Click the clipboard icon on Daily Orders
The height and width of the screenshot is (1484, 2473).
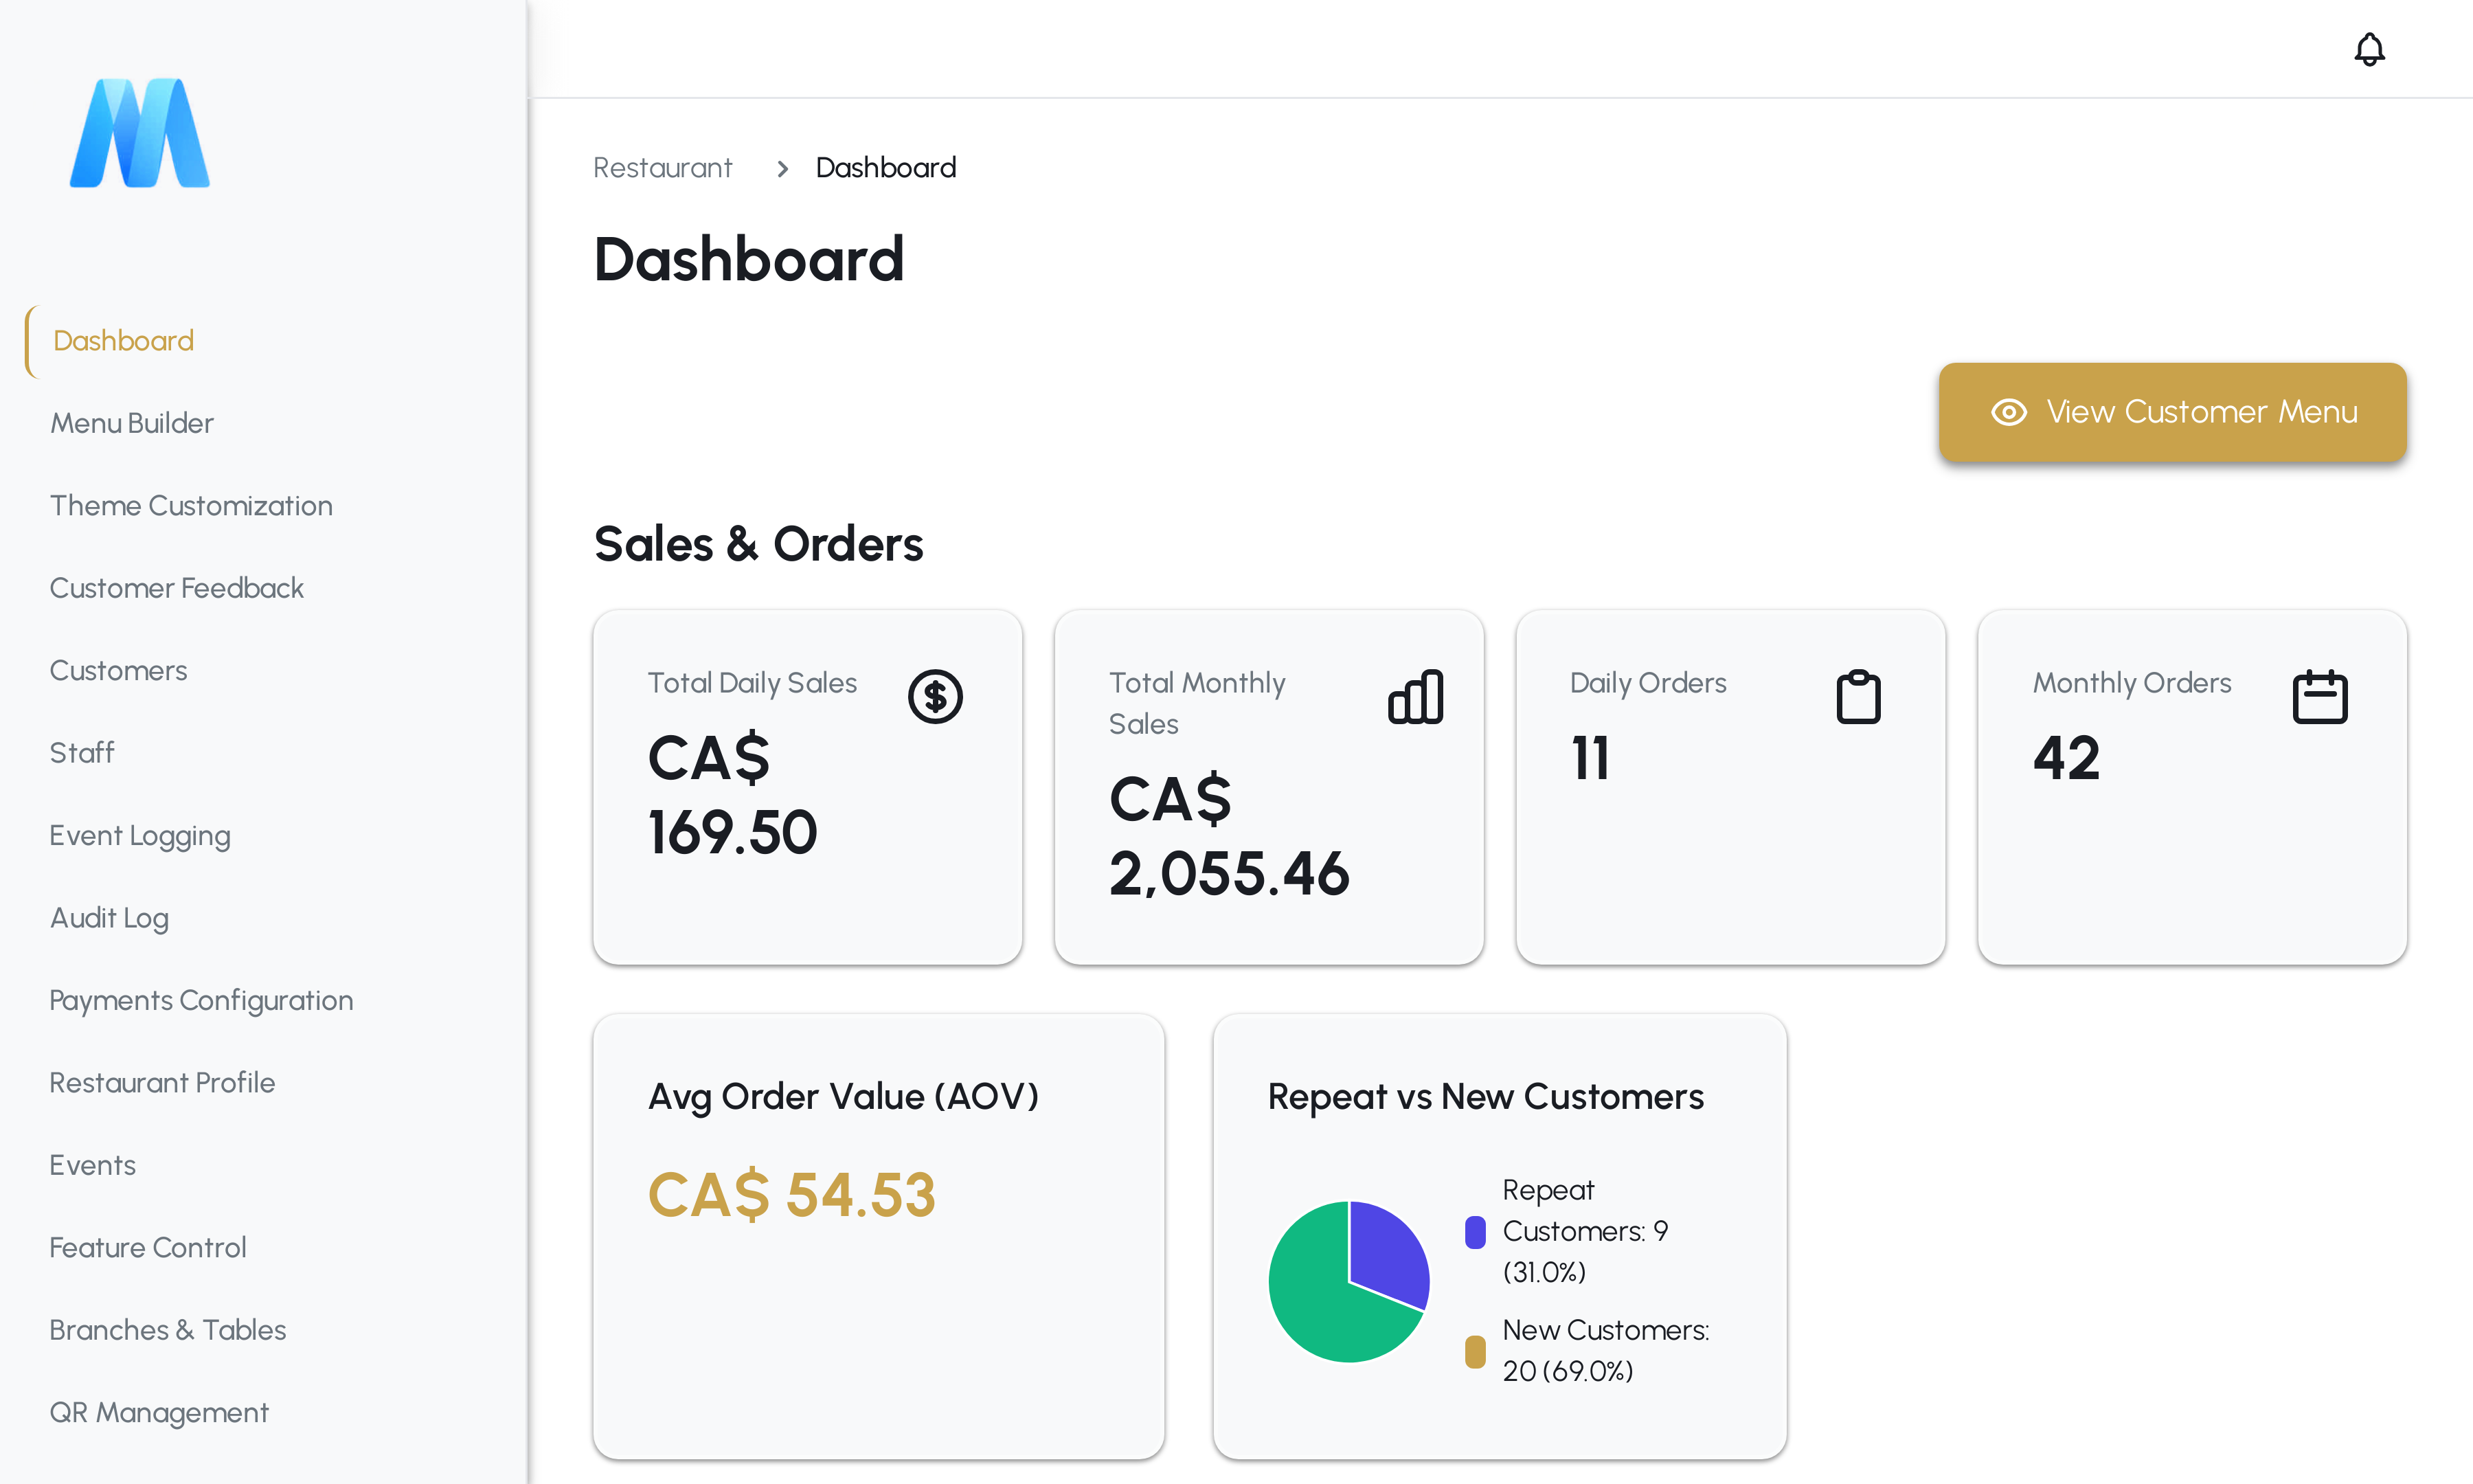click(x=1858, y=696)
